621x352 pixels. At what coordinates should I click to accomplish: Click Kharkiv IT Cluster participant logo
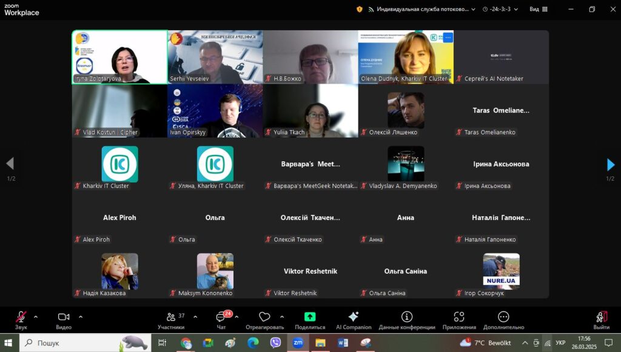pos(120,164)
